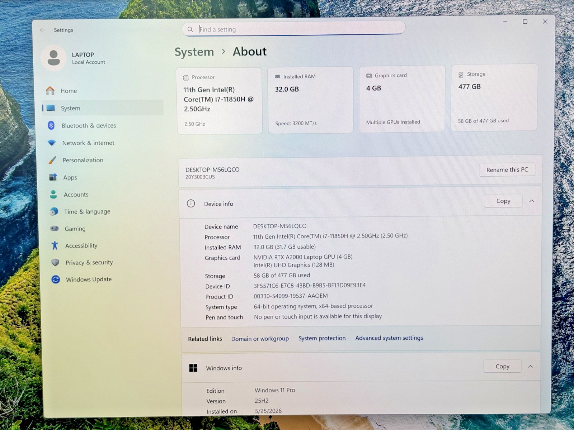Image resolution: width=574 pixels, height=430 pixels.
Task: Click NVIDIA RTX A2000 Laptop GPU text
Action: (x=303, y=257)
